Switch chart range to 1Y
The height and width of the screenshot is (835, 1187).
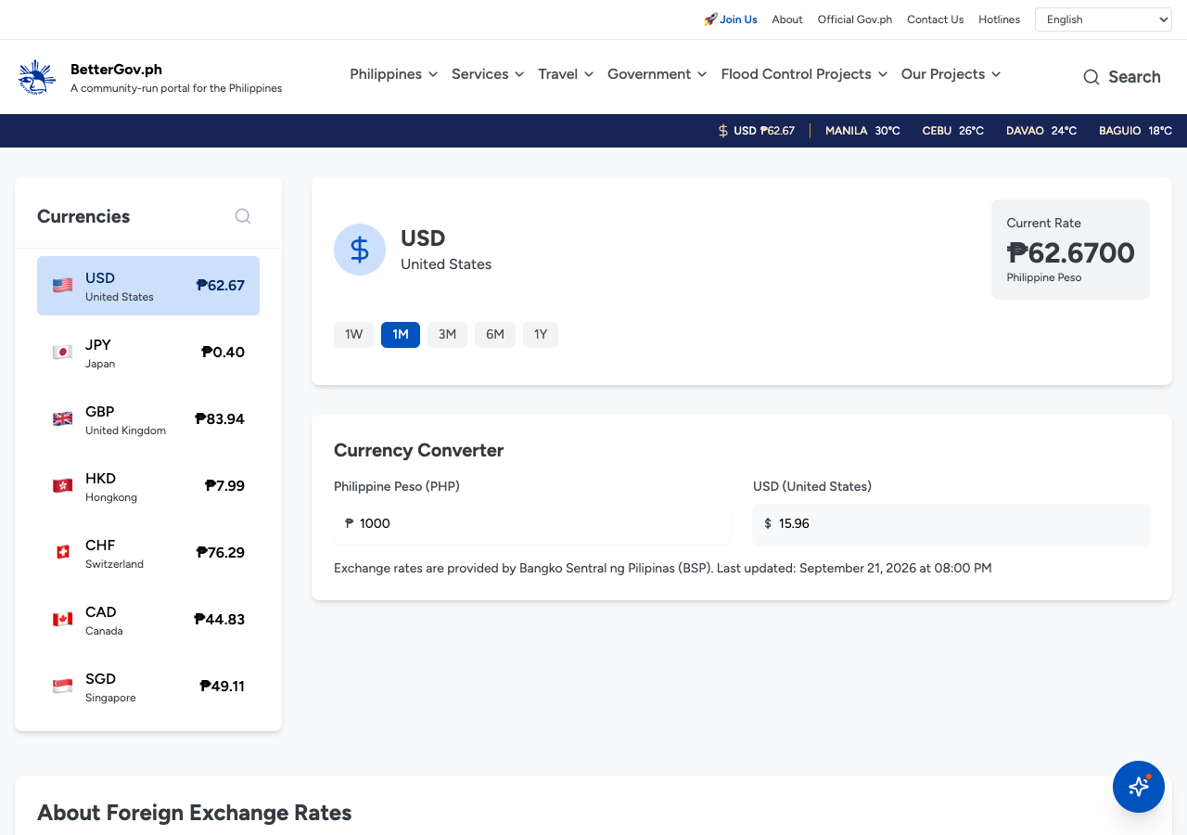[x=541, y=335]
